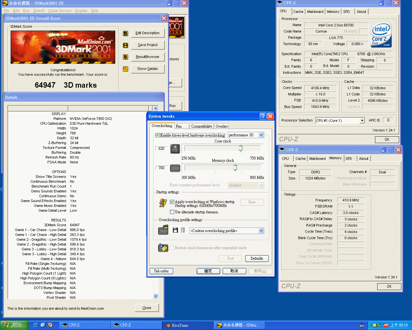
Task: Switch to the Fan tab
Action: pyautogui.click(x=182, y=126)
